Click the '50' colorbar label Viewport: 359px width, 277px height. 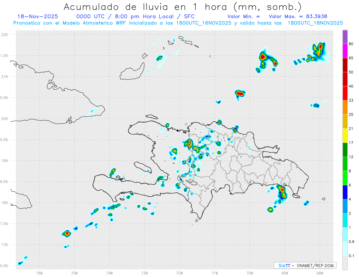[351, 72]
